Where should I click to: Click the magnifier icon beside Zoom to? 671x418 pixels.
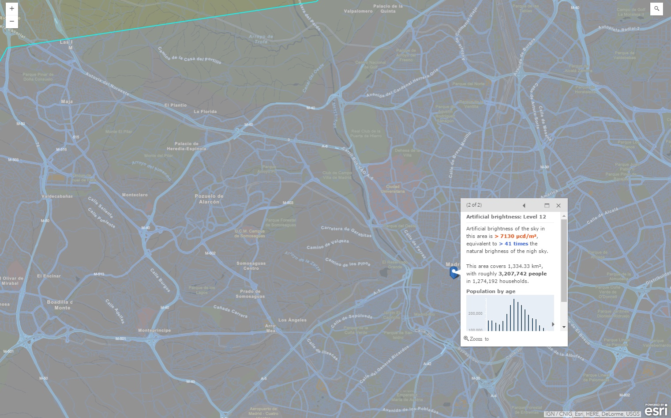(466, 339)
